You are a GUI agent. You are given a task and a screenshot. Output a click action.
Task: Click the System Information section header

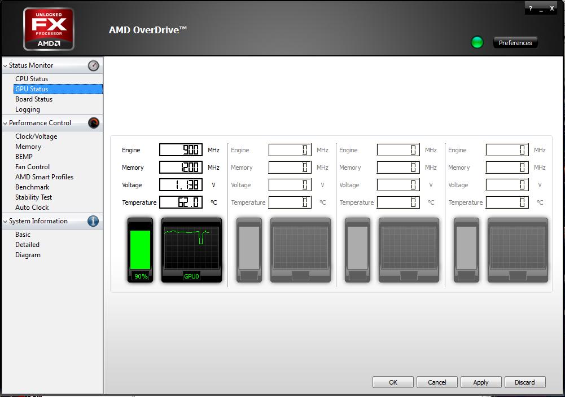[52, 221]
